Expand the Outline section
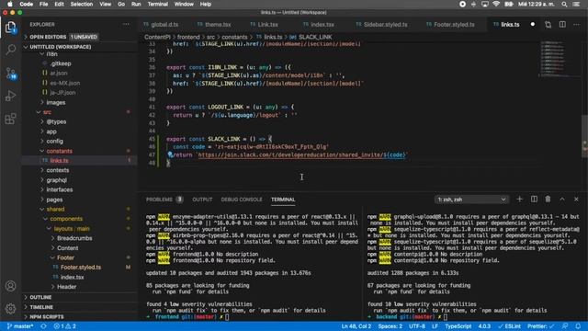This screenshot has width=588, height=331. point(80,297)
